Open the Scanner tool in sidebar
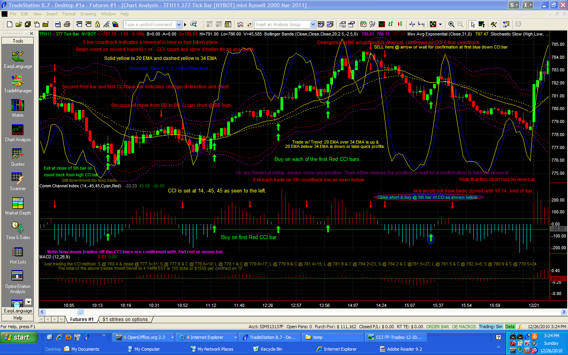The height and width of the screenshot is (355, 568). [18, 181]
